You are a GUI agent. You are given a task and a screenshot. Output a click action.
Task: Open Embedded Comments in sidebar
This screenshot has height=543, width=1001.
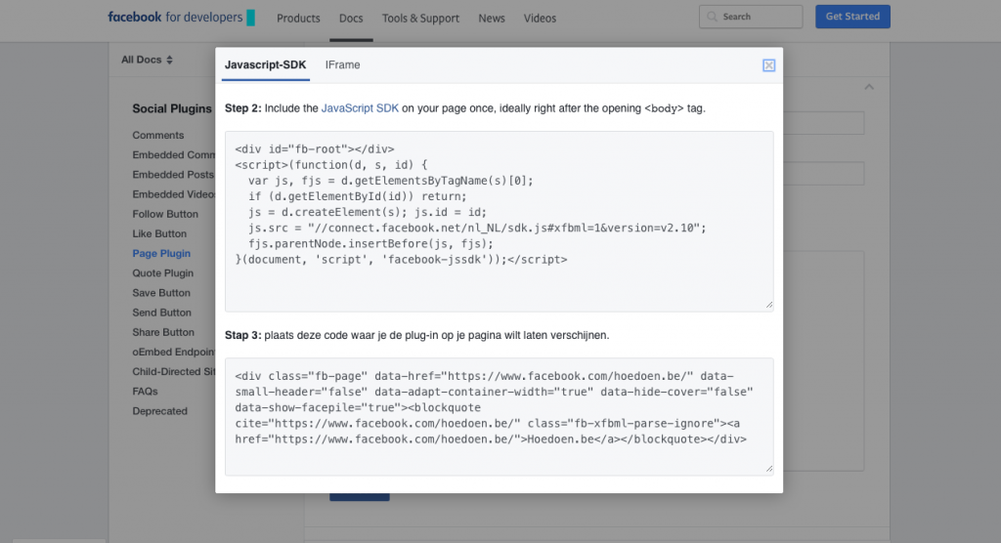pyautogui.click(x=174, y=155)
